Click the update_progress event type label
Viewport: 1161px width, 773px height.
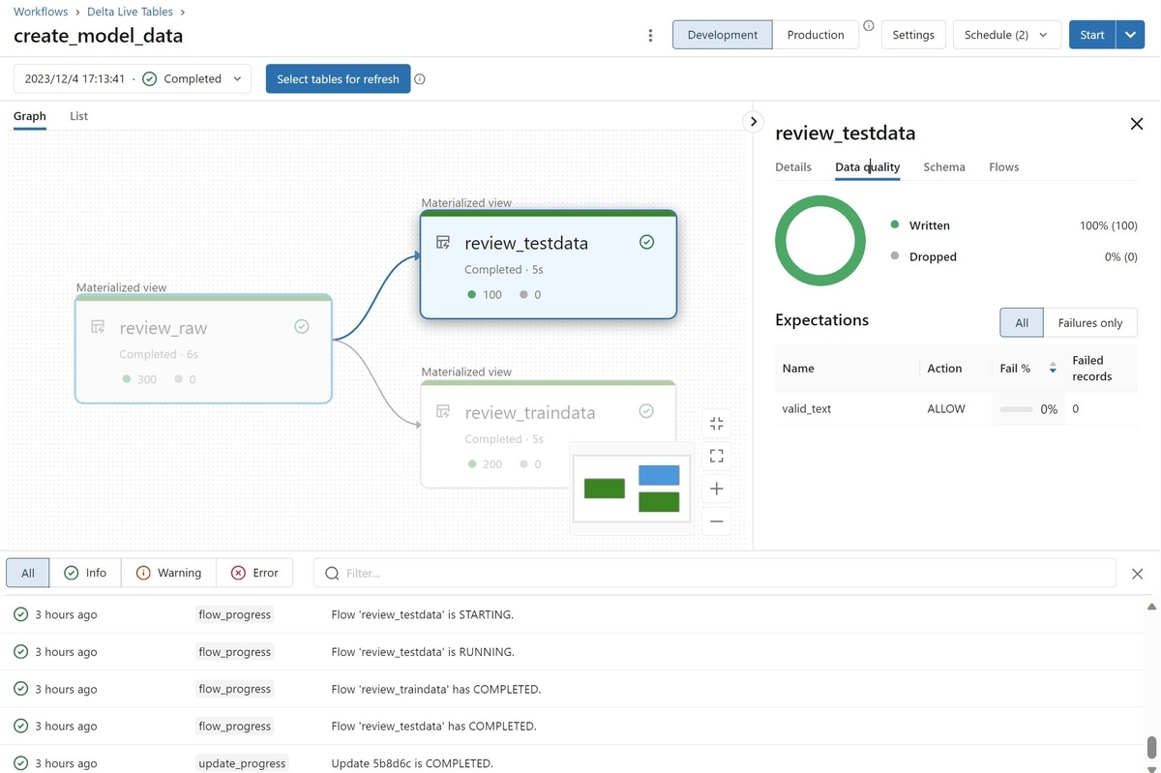(x=242, y=763)
